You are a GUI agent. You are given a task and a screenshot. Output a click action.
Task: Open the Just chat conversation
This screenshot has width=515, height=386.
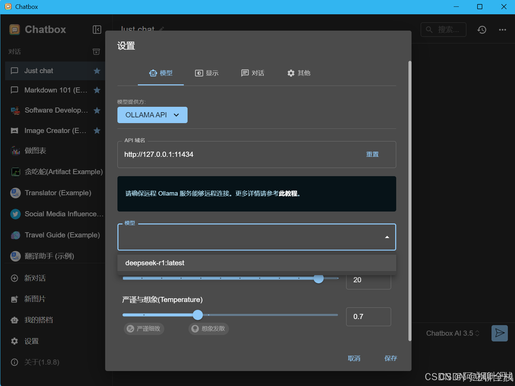pyautogui.click(x=55, y=71)
